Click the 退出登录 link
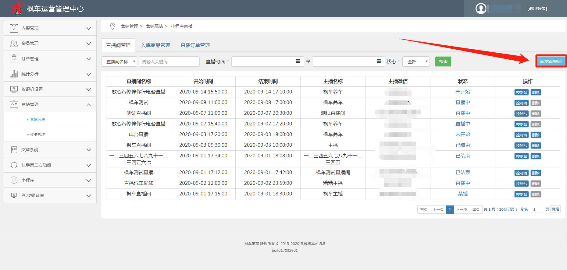 tap(537, 9)
